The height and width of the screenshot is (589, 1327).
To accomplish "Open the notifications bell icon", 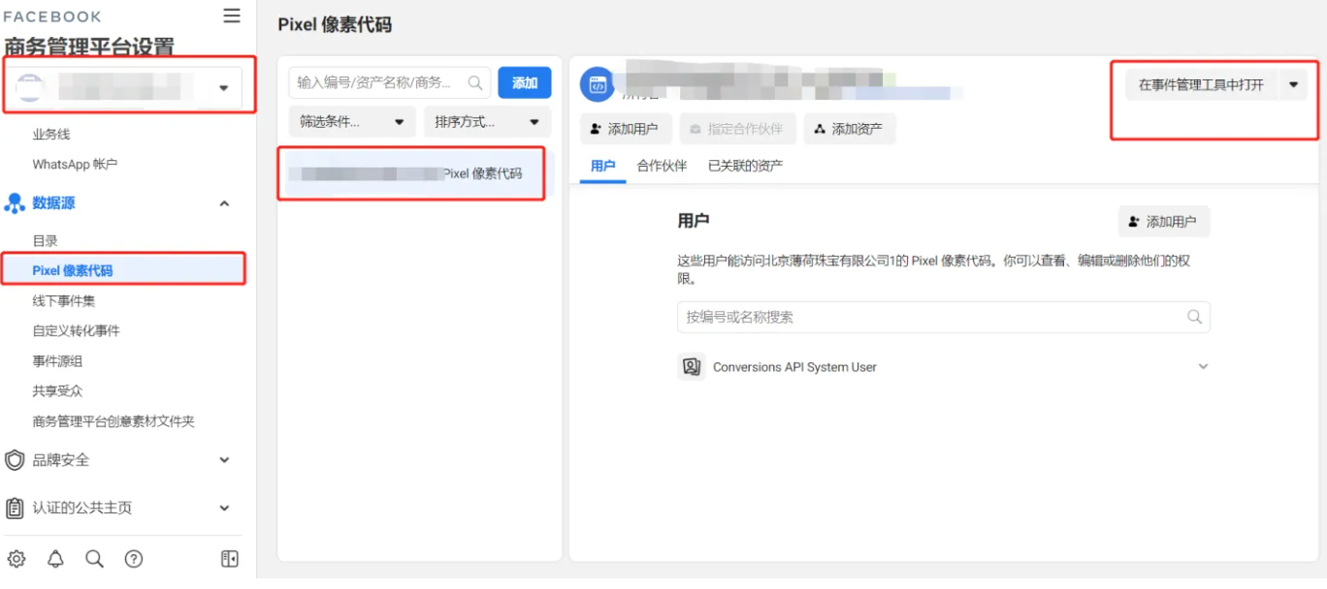I will tap(56, 559).
